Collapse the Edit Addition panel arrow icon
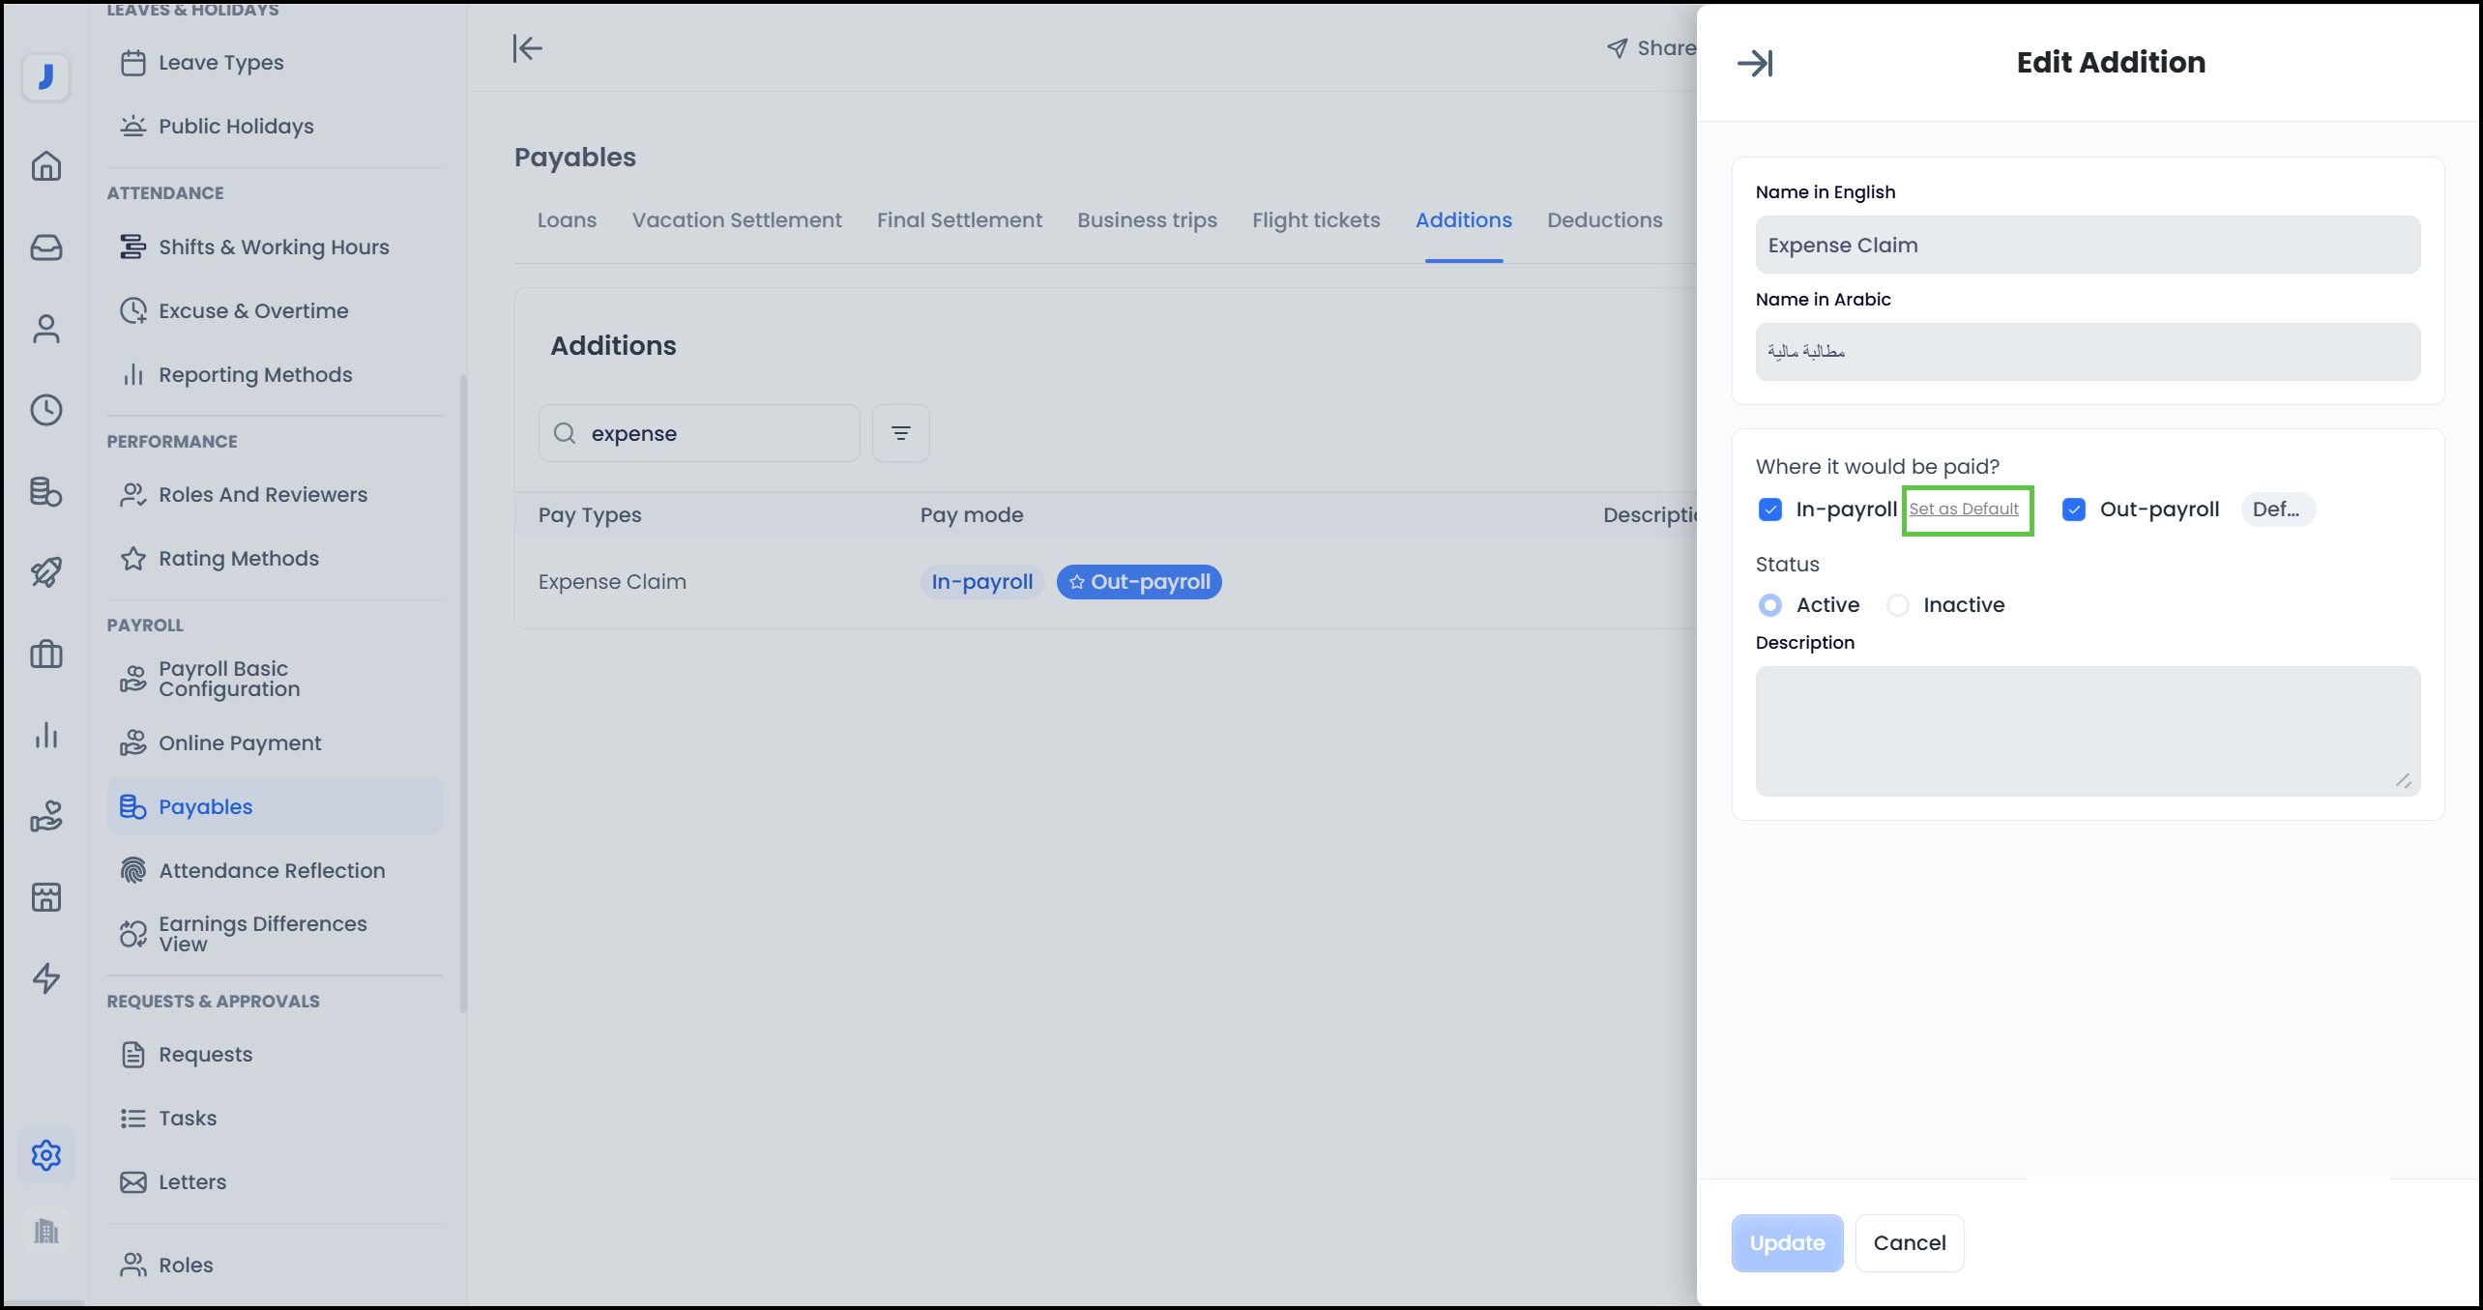This screenshot has height=1310, width=2483. point(1754,64)
